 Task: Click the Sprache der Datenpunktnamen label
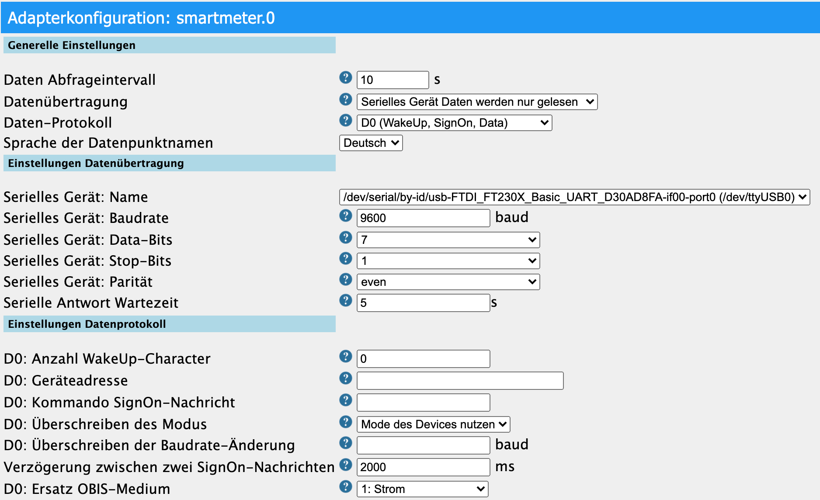108,143
